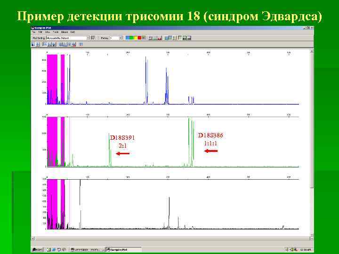This screenshot has width=339, height=254.
Task: Open the View menu
Action: pyautogui.click(x=48, y=32)
